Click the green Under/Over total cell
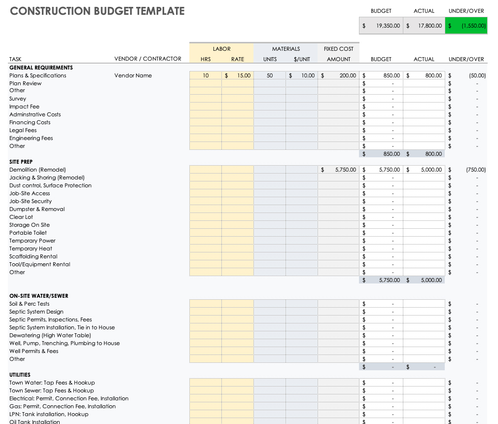The width and height of the screenshot is (498, 424). 465,25
